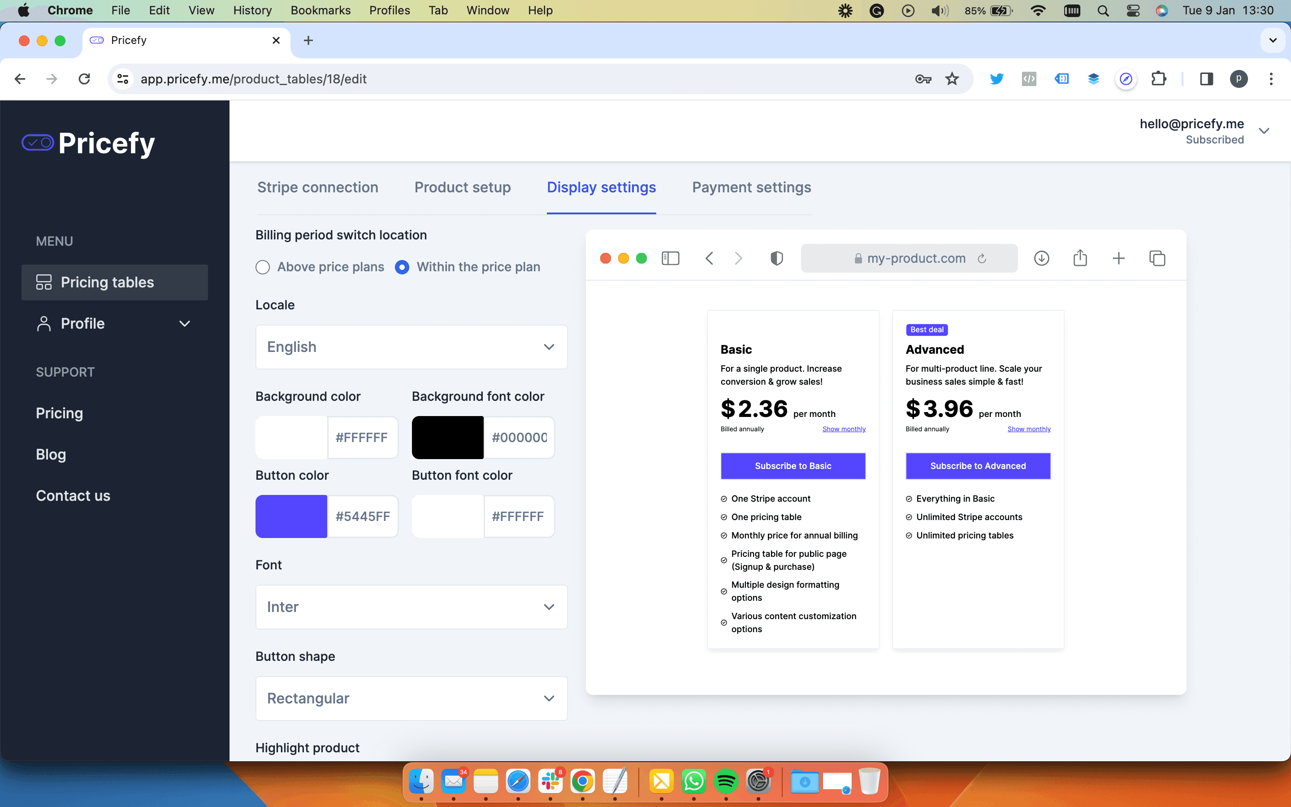Click the Subscribe to Basic button

tap(793, 465)
